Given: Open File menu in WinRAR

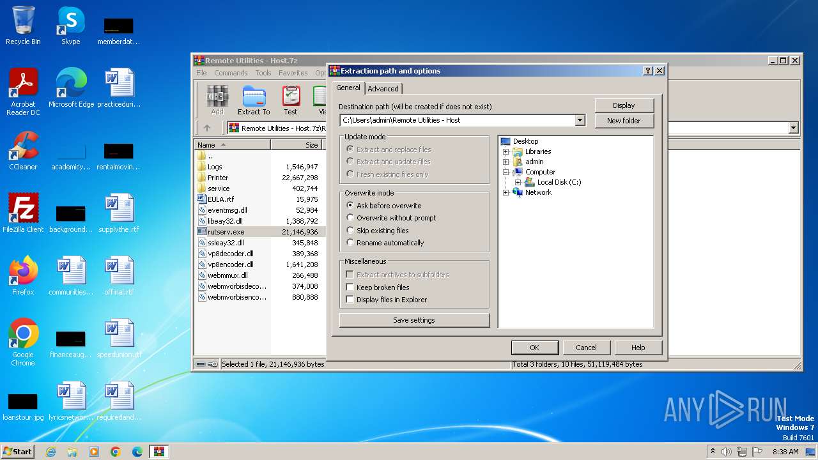Looking at the screenshot, I should pos(201,73).
